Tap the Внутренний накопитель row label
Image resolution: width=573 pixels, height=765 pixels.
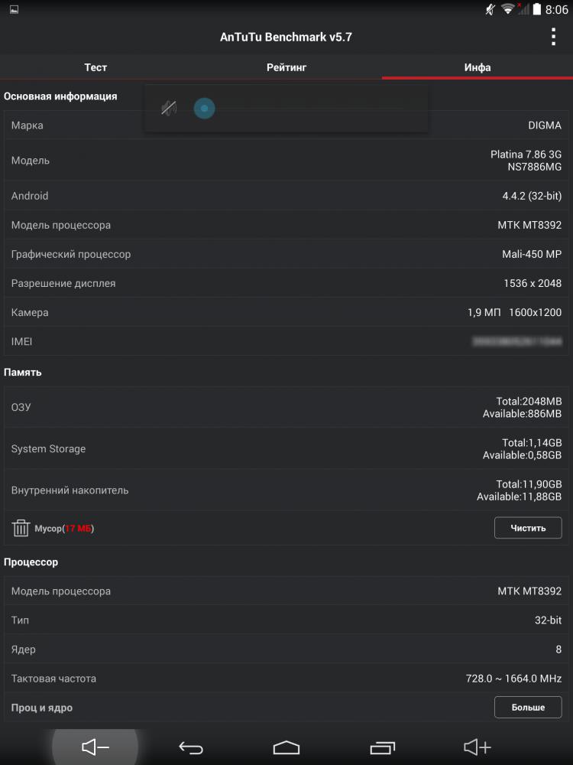[x=70, y=490]
